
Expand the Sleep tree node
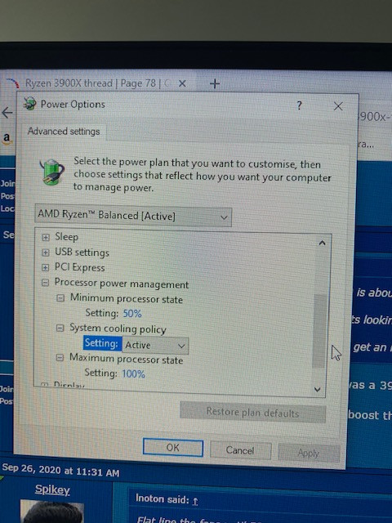coord(46,237)
